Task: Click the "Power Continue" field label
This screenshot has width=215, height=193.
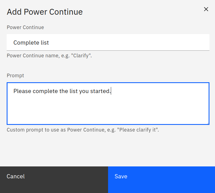Action: coord(25,27)
